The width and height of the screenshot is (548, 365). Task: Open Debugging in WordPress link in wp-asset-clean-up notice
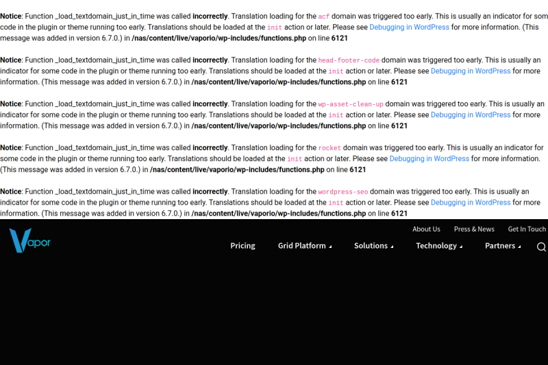[x=471, y=115]
